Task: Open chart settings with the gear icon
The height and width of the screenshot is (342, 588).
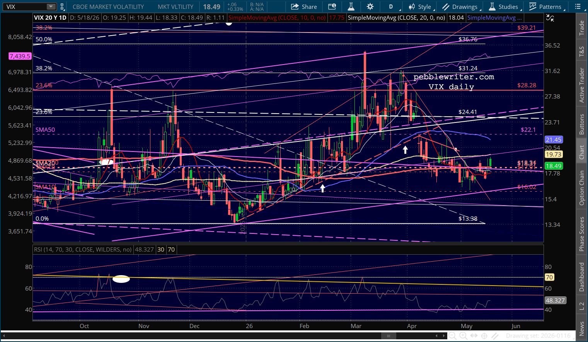Action: click(x=370, y=7)
